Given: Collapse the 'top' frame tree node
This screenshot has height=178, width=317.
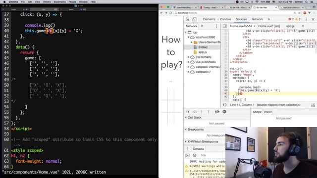Looking at the screenshot, I should coord(186,32).
